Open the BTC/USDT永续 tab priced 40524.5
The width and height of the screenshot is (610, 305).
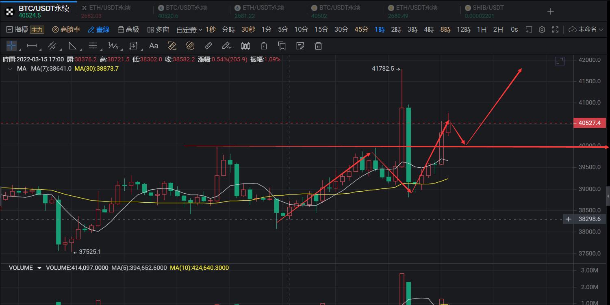(38, 11)
